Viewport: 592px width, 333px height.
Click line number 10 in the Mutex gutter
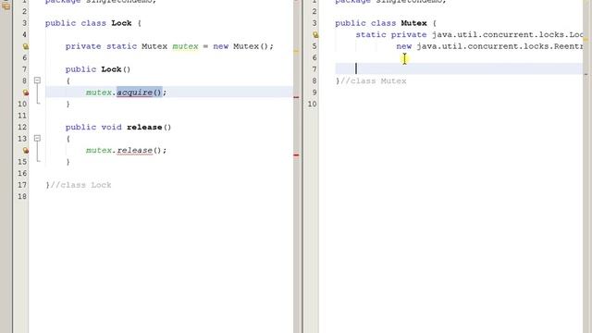pyautogui.click(x=312, y=105)
